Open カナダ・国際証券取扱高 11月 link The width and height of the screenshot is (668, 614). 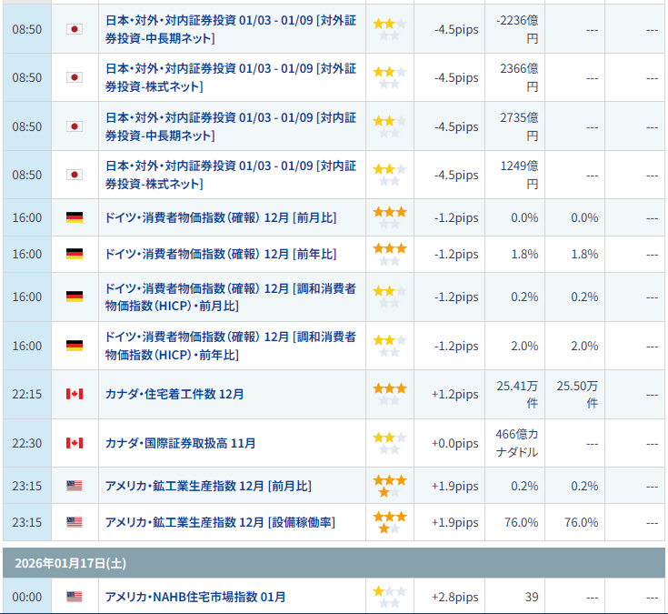180,443
